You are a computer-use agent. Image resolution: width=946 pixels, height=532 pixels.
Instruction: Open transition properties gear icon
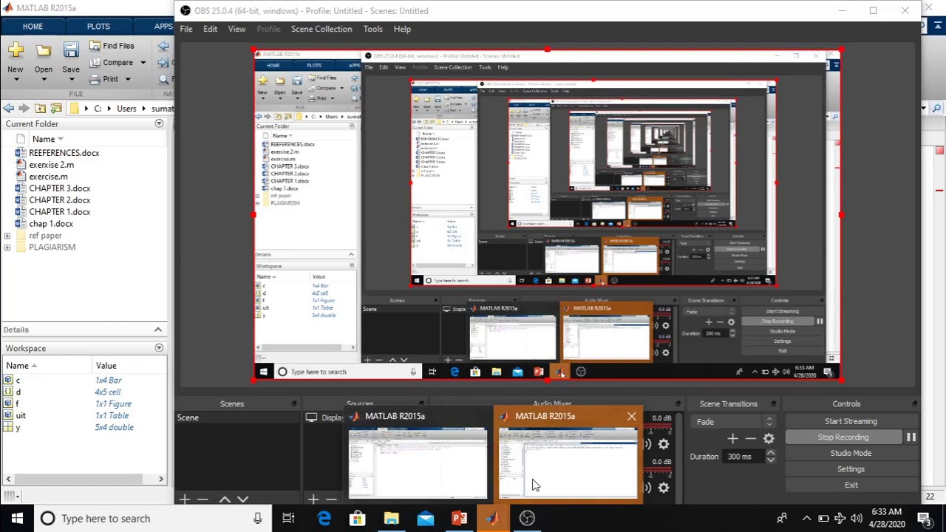tap(769, 439)
